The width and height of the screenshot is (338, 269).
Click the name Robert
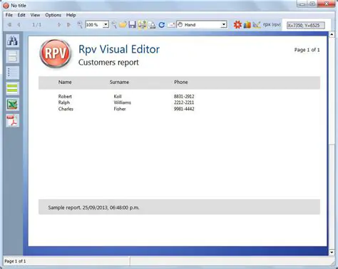(x=65, y=96)
